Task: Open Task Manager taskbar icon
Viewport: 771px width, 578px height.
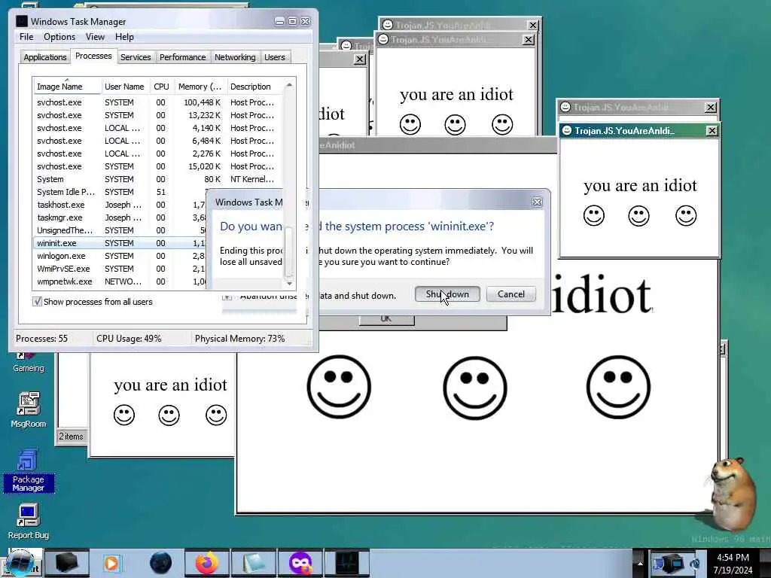Action: (x=347, y=563)
